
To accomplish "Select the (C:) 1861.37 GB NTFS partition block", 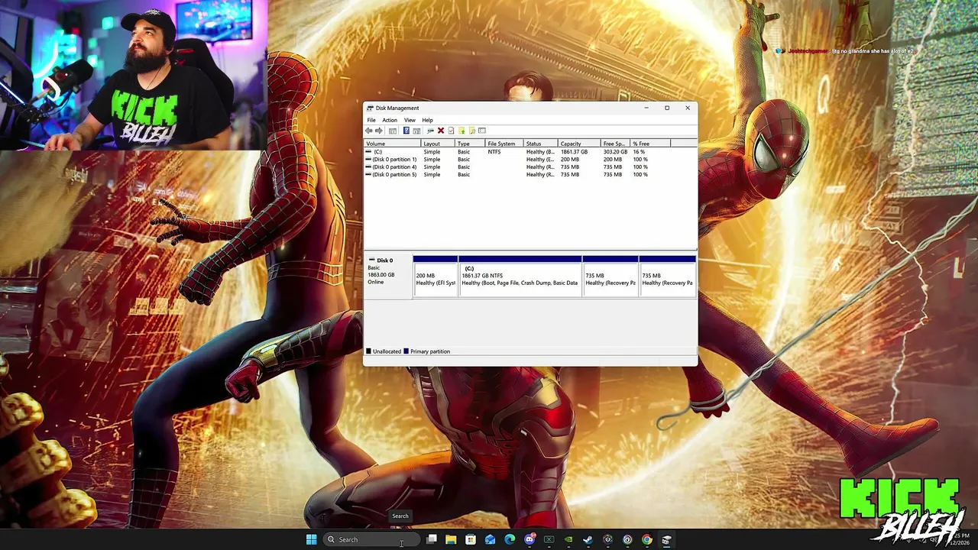I will [520, 277].
